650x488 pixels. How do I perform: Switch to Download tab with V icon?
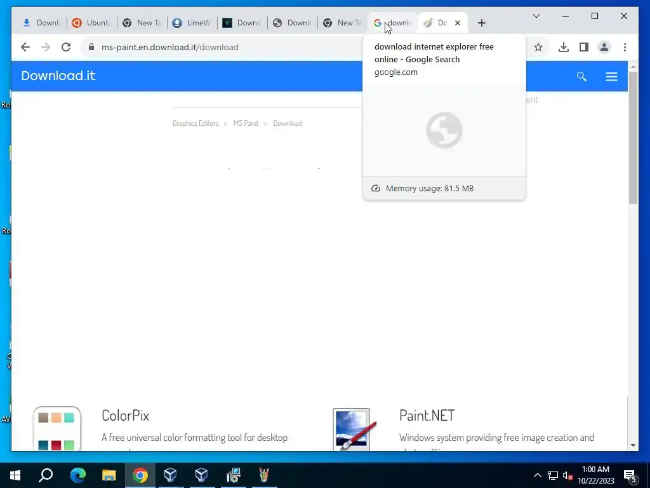pos(242,23)
